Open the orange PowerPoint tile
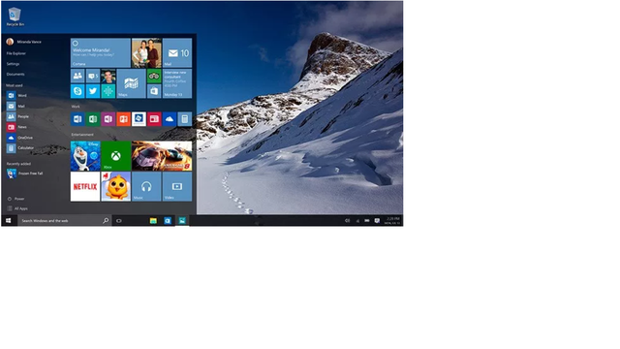The image size is (620, 349). (x=123, y=118)
